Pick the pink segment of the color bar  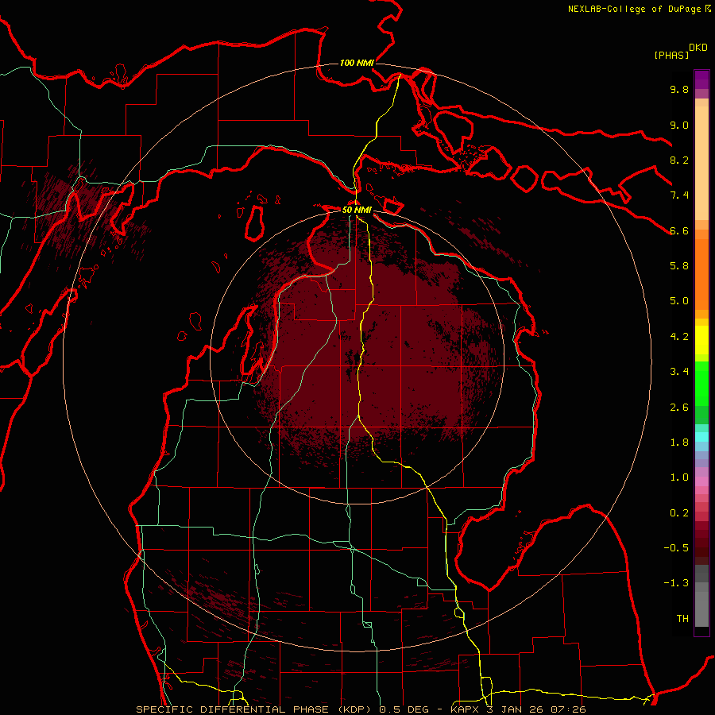coord(701,481)
